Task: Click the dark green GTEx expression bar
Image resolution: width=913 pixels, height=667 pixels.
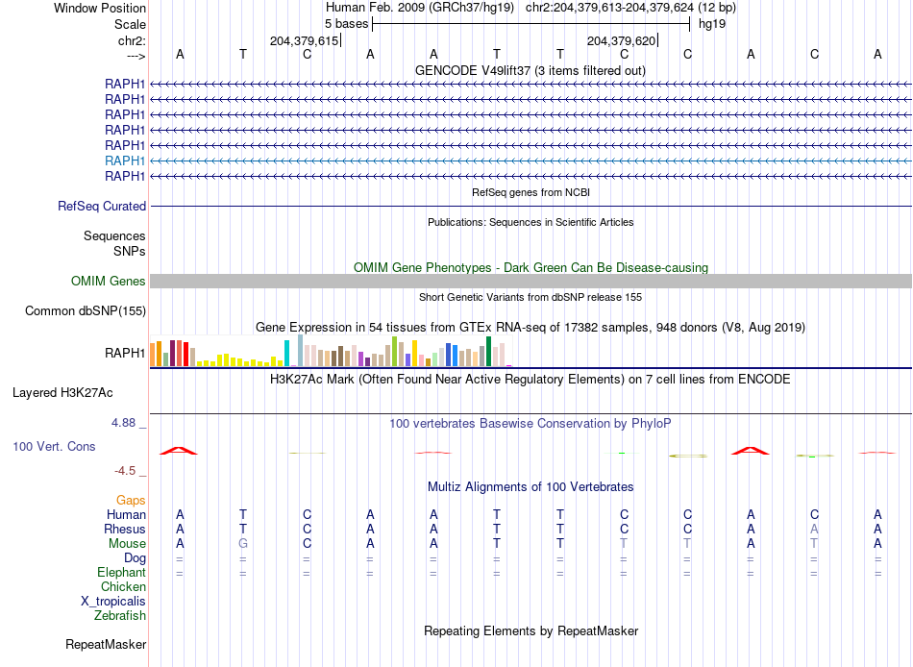Action: coord(489,351)
